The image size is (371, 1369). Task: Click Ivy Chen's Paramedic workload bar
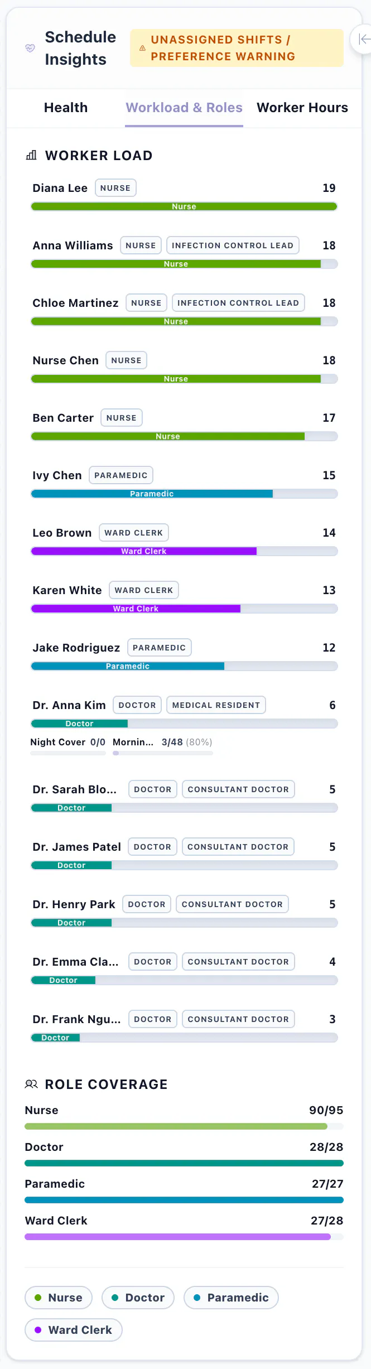tap(184, 494)
